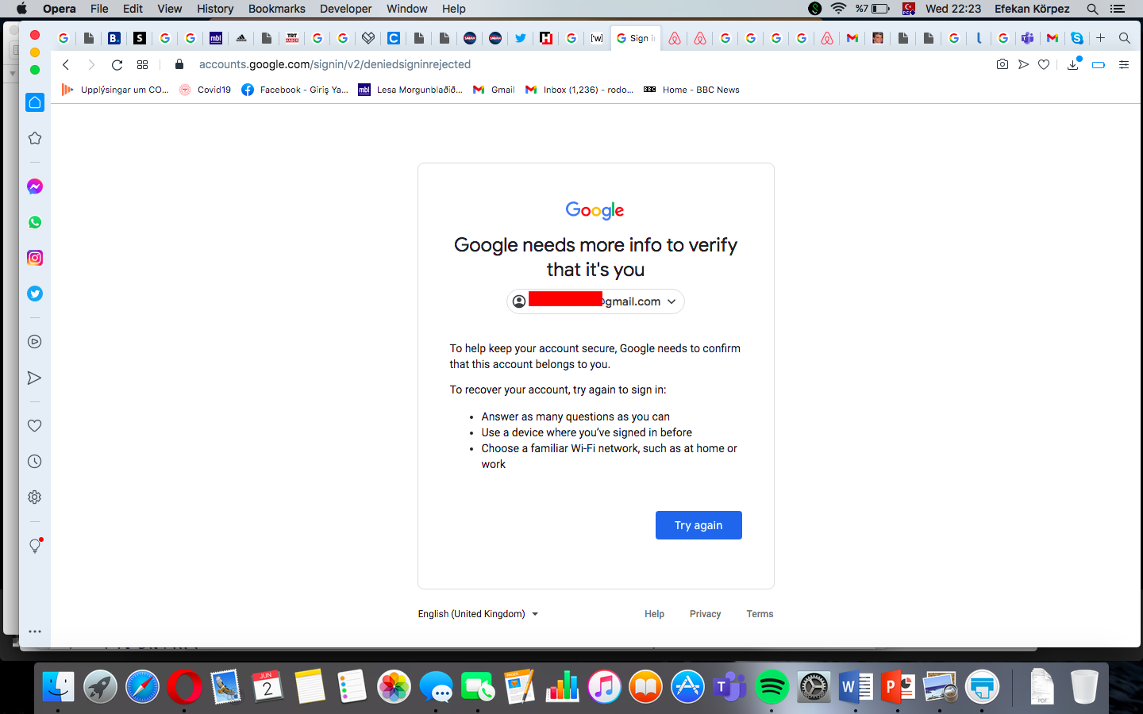
Task: Open the Downloads icon in the toolbar
Action: coord(1073,64)
